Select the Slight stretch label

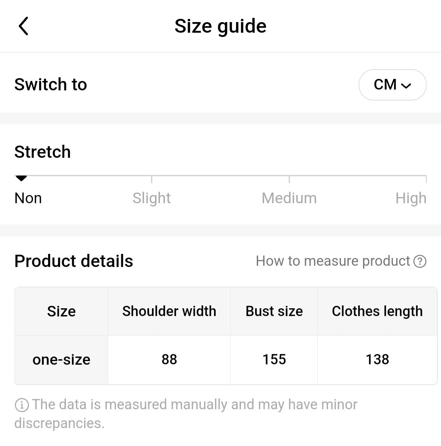[x=151, y=198]
